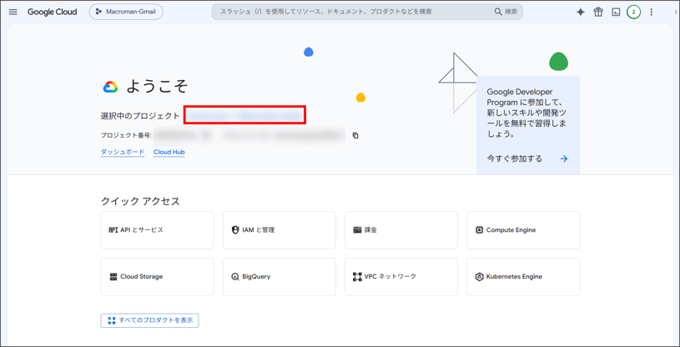Open the three-dot settings menu
680x347 pixels.
(x=651, y=13)
